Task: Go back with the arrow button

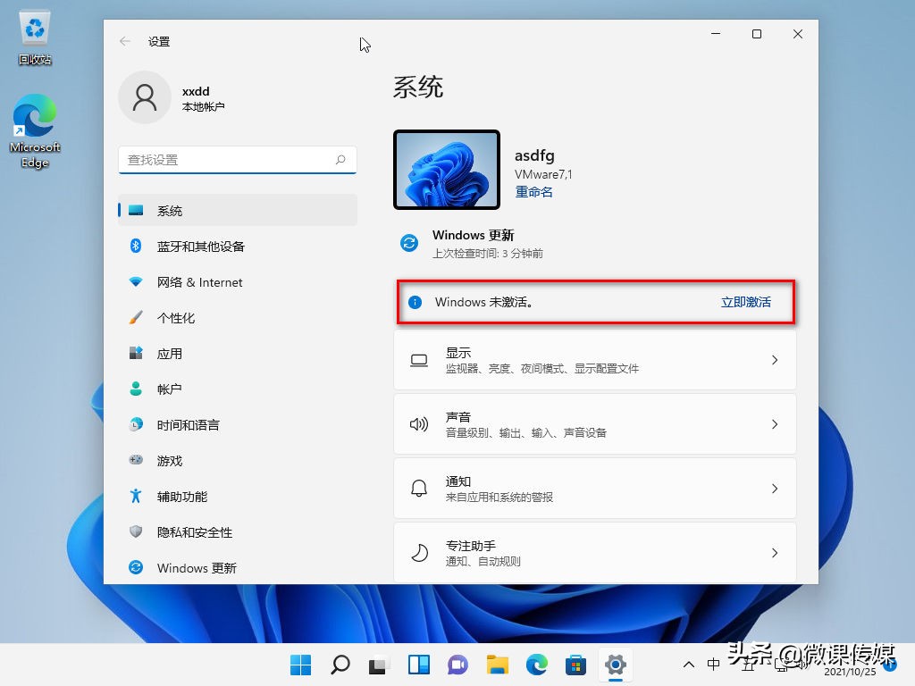Action: (x=124, y=41)
